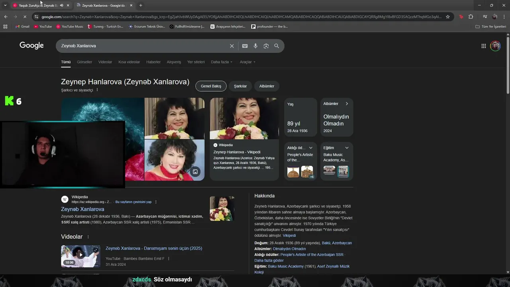Stop loading the page
This screenshot has width=510, height=287.
tap(25, 17)
